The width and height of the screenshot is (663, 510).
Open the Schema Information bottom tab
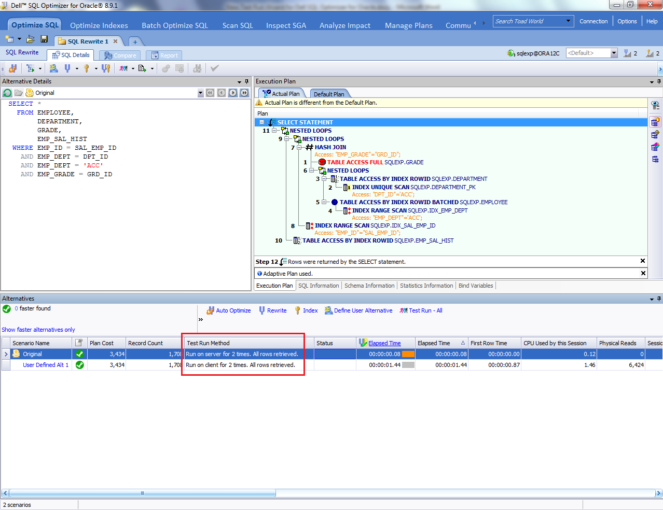tap(369, 286)
